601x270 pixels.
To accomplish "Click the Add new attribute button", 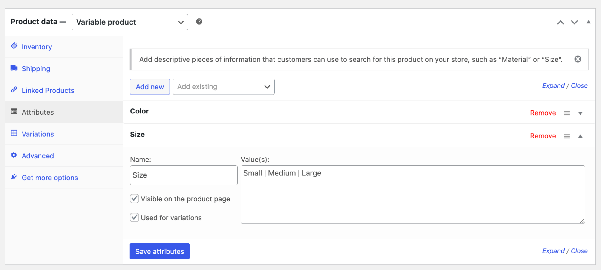I will click(x=150, y=87).
